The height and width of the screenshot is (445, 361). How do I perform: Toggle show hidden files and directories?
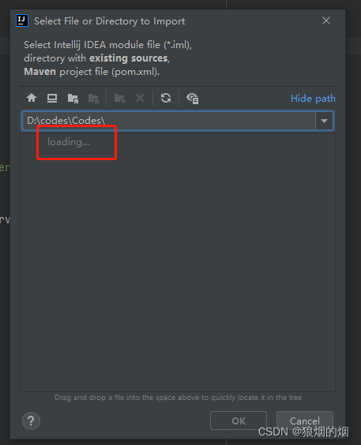pyautogui.click(x=192, y=98)
